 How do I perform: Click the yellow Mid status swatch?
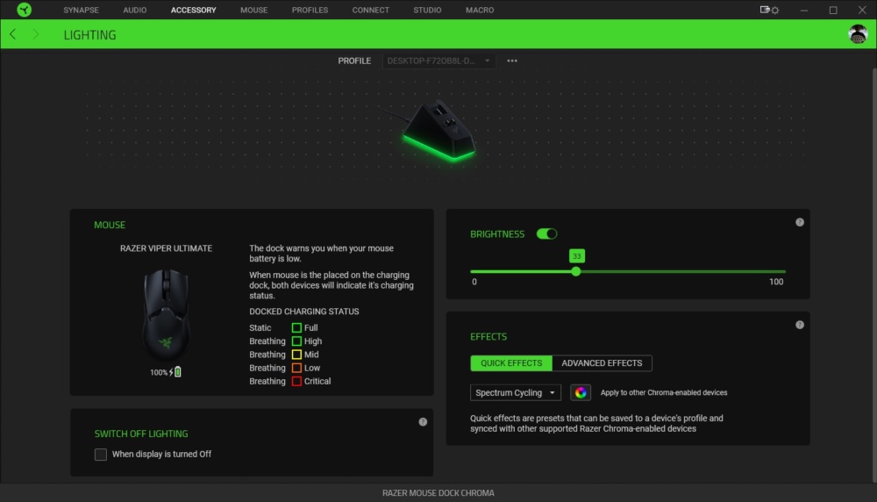click(x=296, y=355)
